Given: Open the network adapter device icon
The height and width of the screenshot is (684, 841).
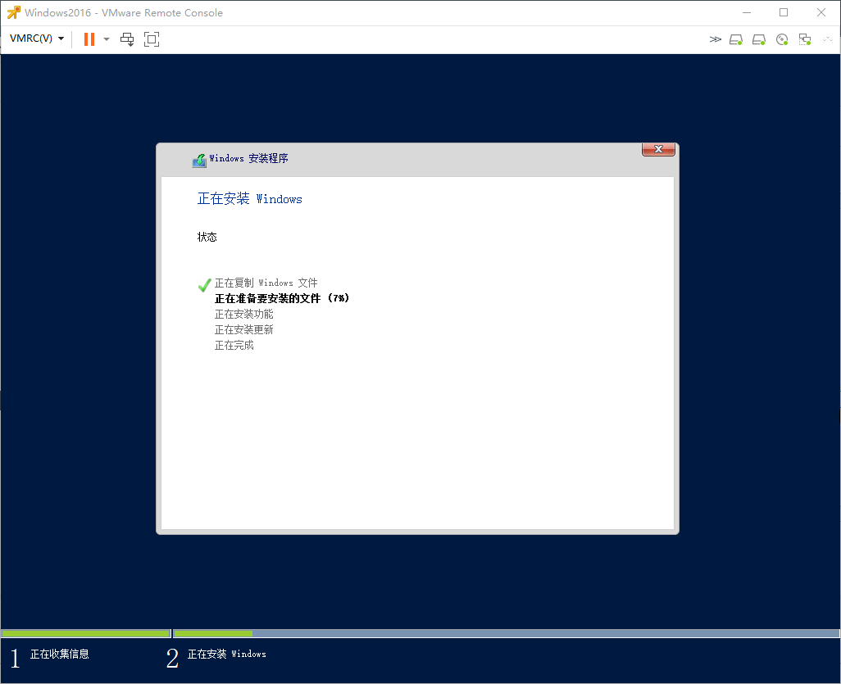Looking at the screenshot, I should (805, 39).
